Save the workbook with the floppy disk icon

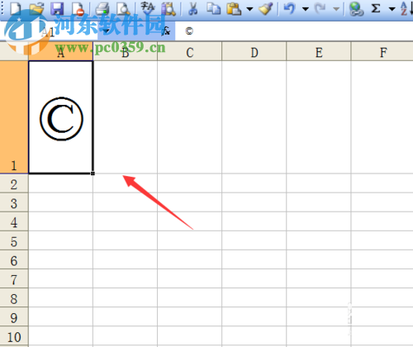tap(57, 8)
